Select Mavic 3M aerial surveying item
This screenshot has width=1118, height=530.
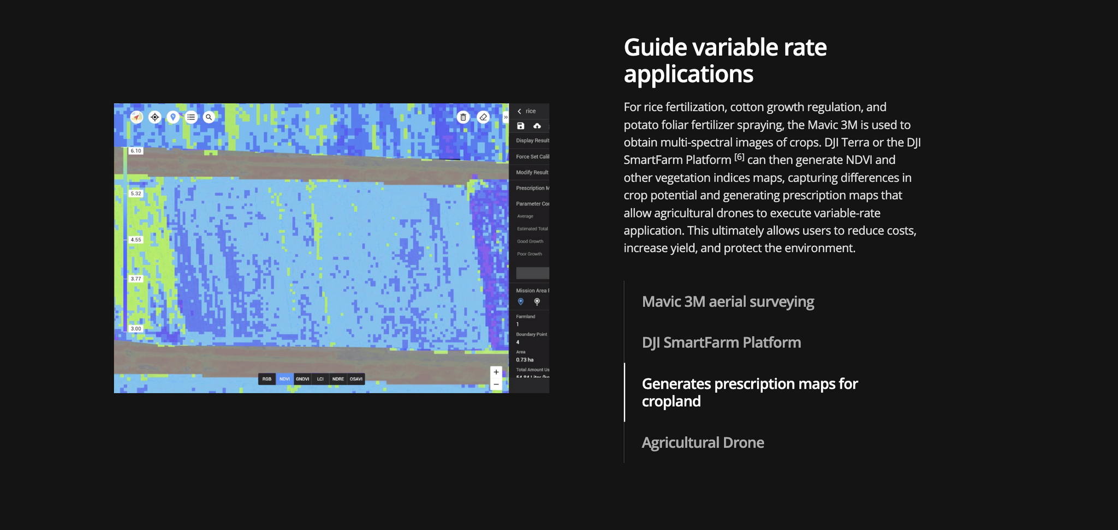(x=728, y=302)
